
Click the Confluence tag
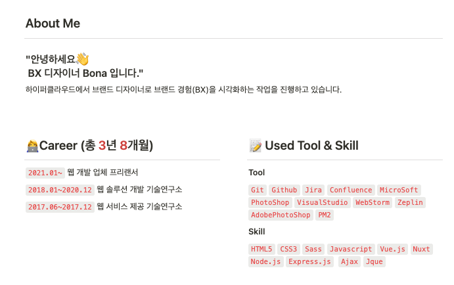tap(351, 190)
